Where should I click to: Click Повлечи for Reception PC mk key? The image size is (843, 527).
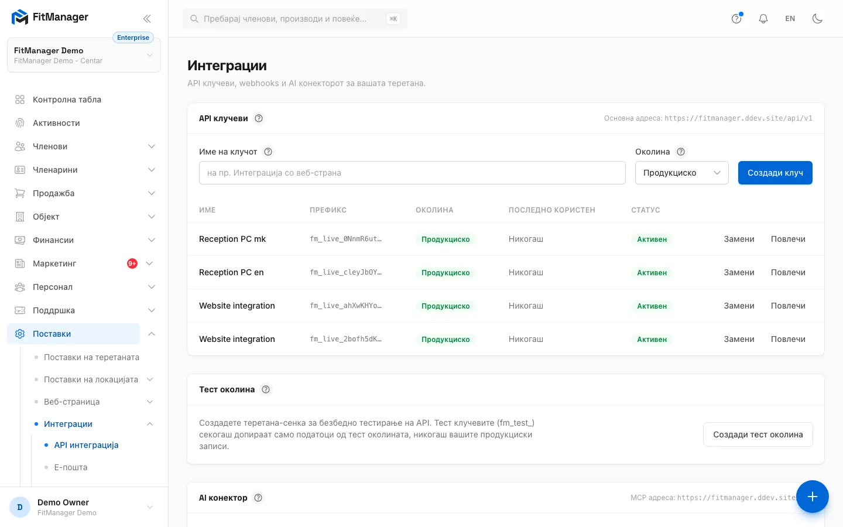tap(788, 239)
